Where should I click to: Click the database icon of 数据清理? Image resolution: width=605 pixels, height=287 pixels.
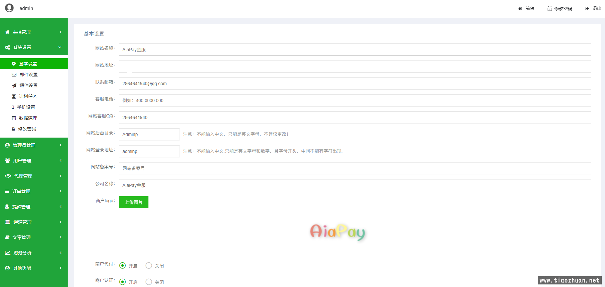click(x=14, y=118)
